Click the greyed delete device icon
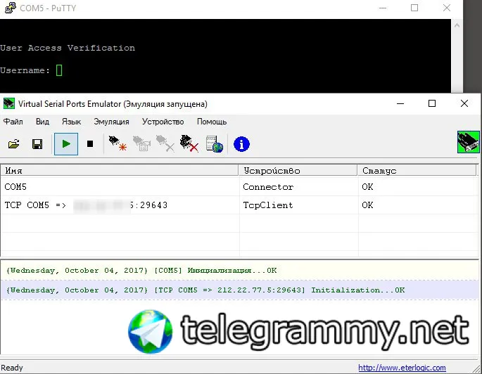The height and width of the screenshot is (374, 482). point(165,143)
